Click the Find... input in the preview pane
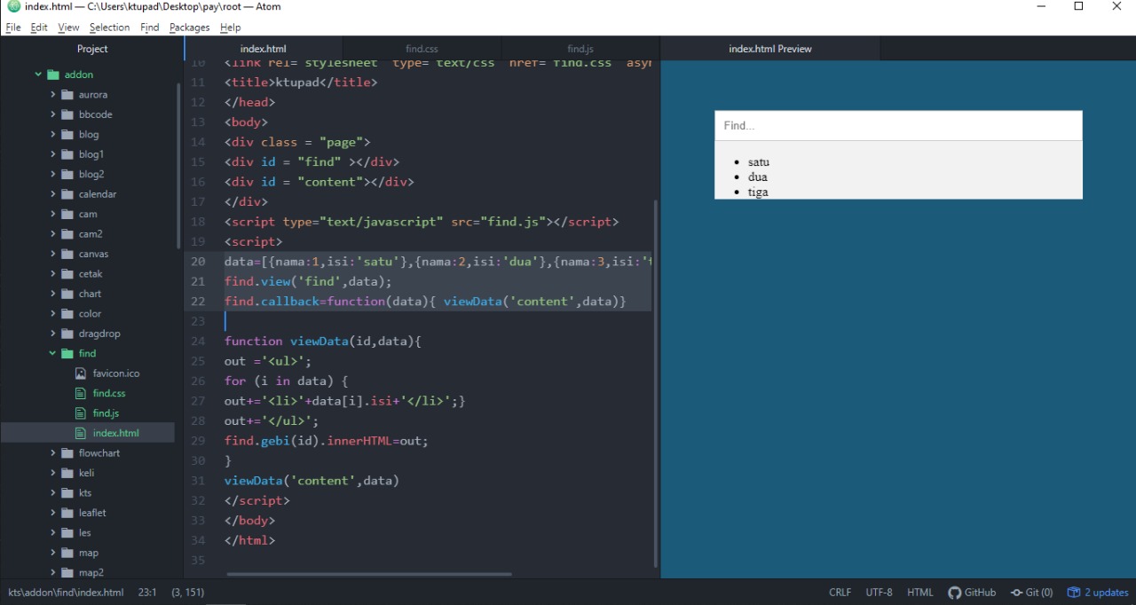Image resolution: width=1136 pixels, height=605 pixels. (x=898, y=125)
